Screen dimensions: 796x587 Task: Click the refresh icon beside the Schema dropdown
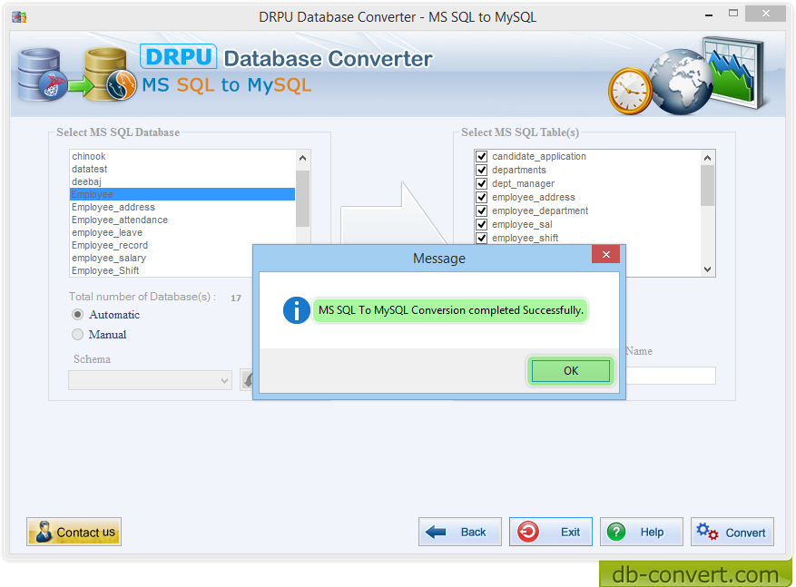click(247, 380)
